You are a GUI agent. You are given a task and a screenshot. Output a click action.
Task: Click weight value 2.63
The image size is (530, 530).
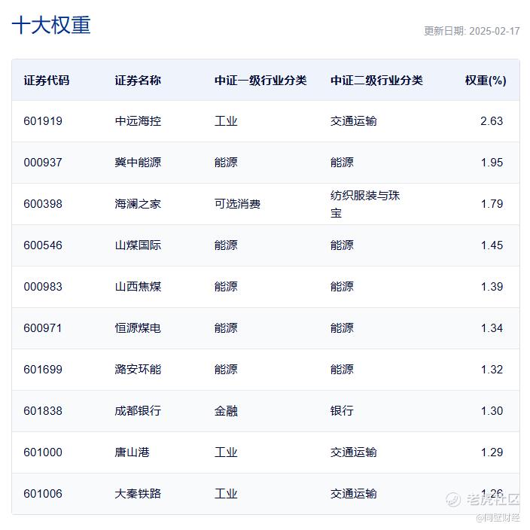492,121
